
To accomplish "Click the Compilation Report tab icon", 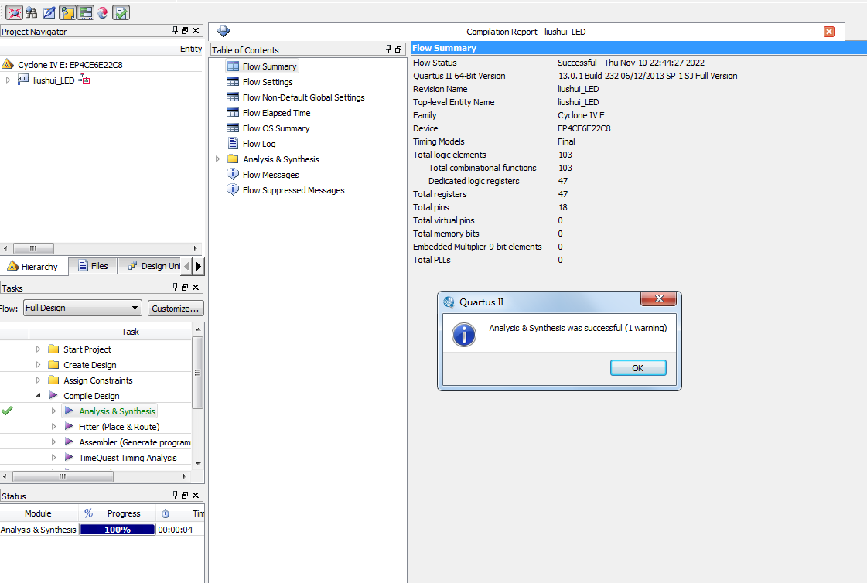I will pos(224,31).
